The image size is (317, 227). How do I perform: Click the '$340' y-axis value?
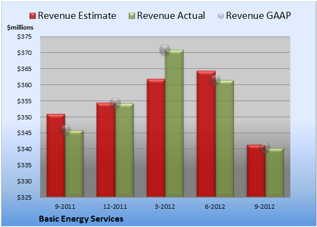pos(24,150)
